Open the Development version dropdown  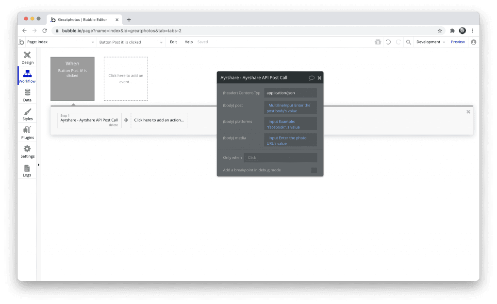(431, 42)
